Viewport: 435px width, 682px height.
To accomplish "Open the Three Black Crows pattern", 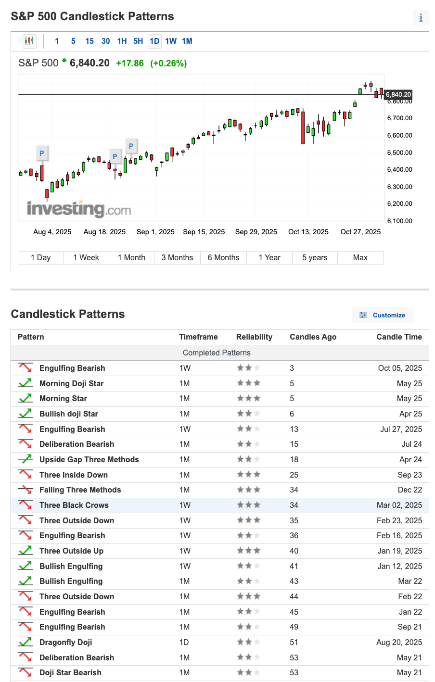I will [x=74, y=505].
